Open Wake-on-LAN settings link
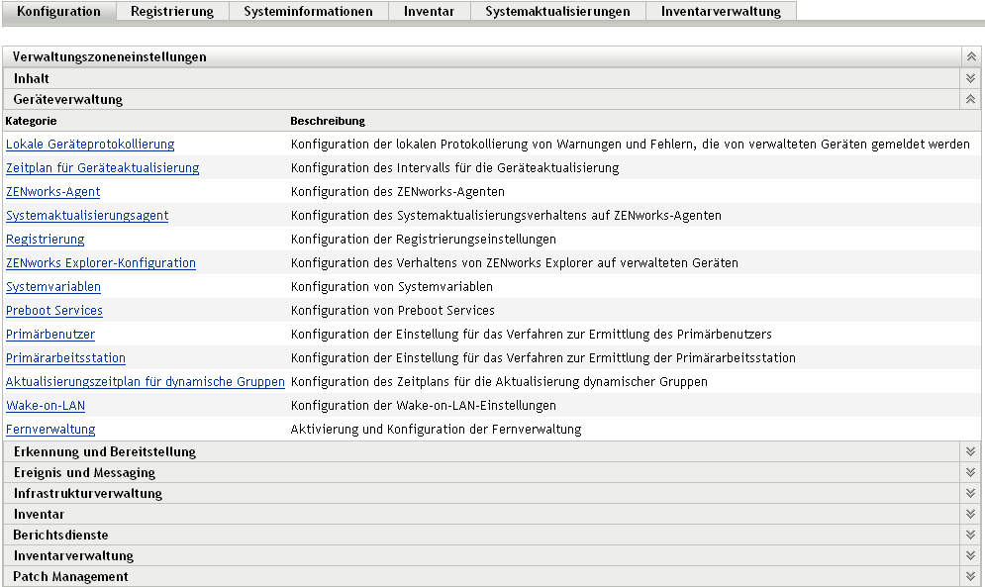Screen dimensions: 985x587 pyautogui.click(x=46, y=406)
